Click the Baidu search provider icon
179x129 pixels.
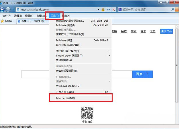coord(120,9)
